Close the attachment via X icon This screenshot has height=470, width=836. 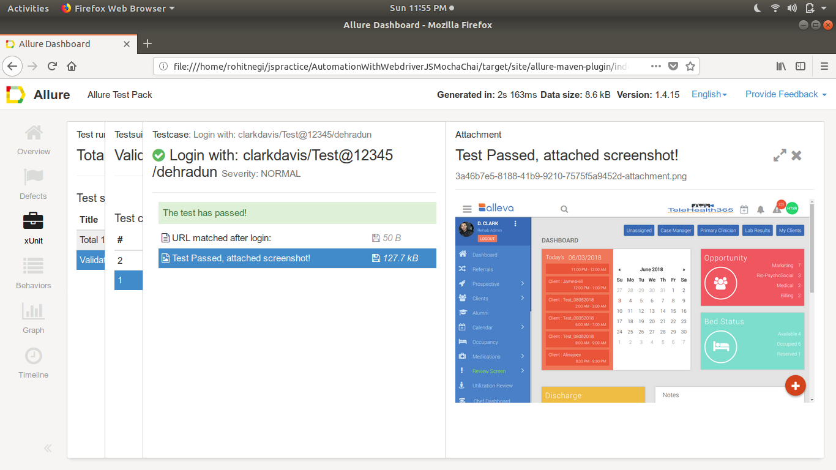(796, 155)
